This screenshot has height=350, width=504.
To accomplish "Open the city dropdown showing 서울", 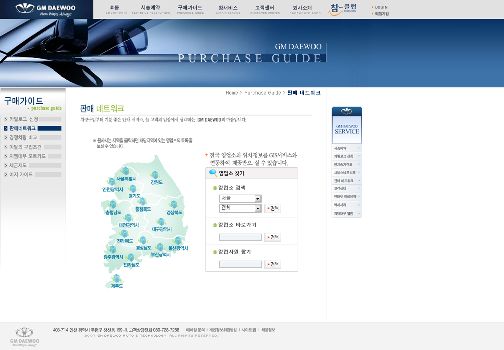I will pyautogui.click(x=240, y=199).
